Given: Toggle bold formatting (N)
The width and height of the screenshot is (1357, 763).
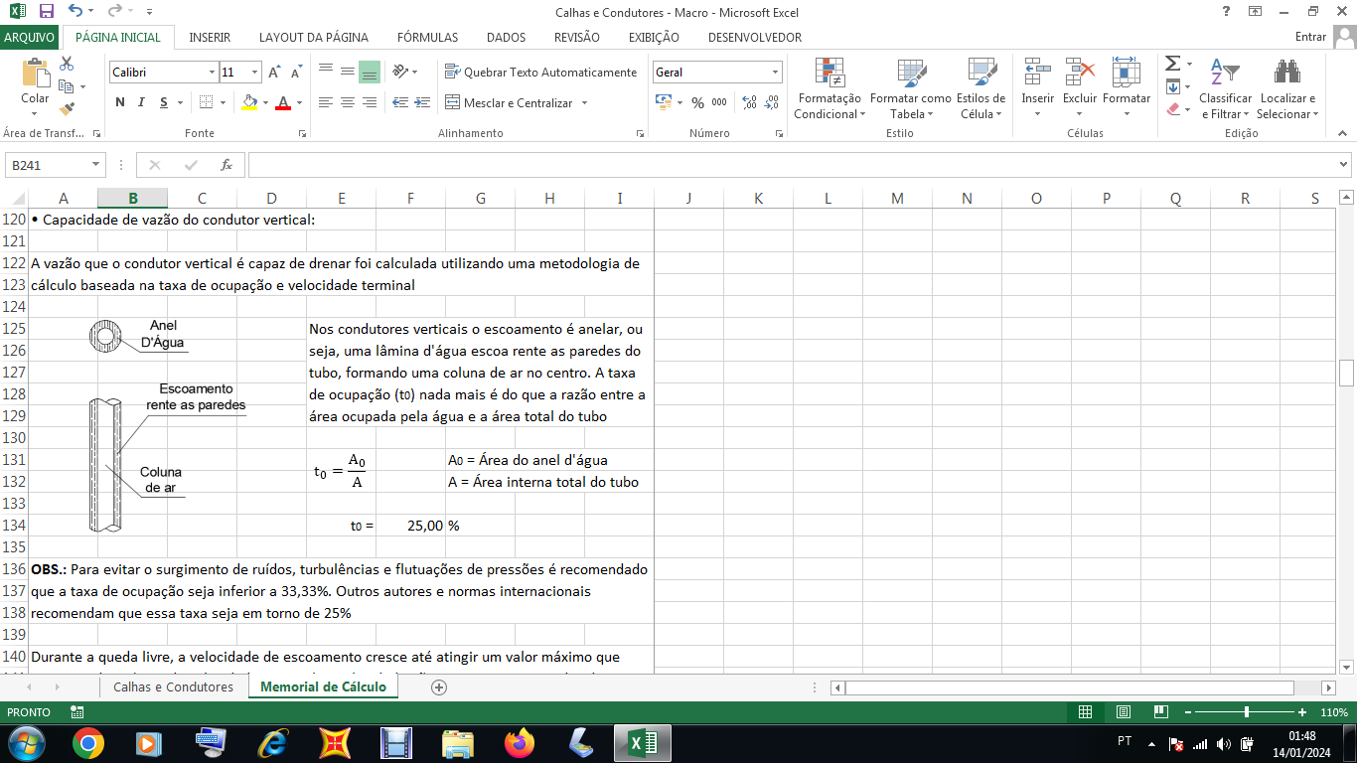Looking at the screenshot, I should [120, 102].
